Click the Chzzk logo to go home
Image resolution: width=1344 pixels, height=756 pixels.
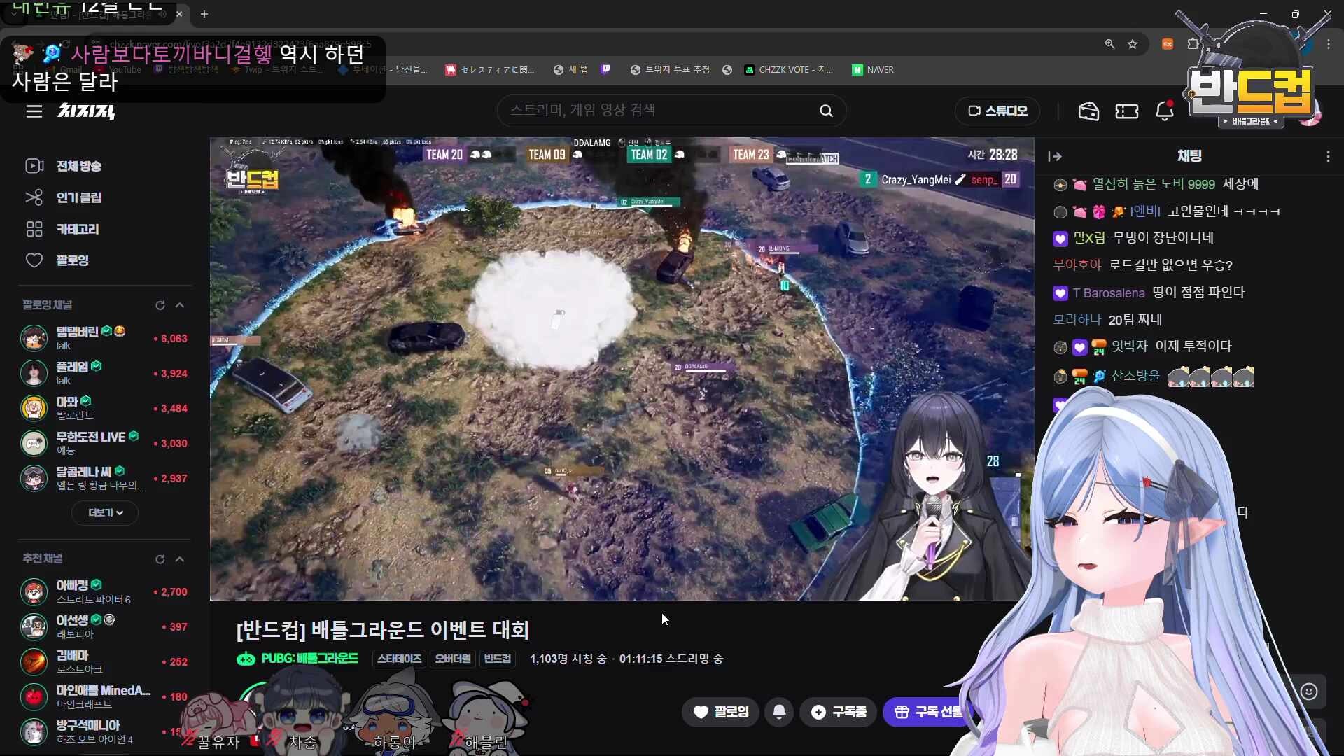86,111
